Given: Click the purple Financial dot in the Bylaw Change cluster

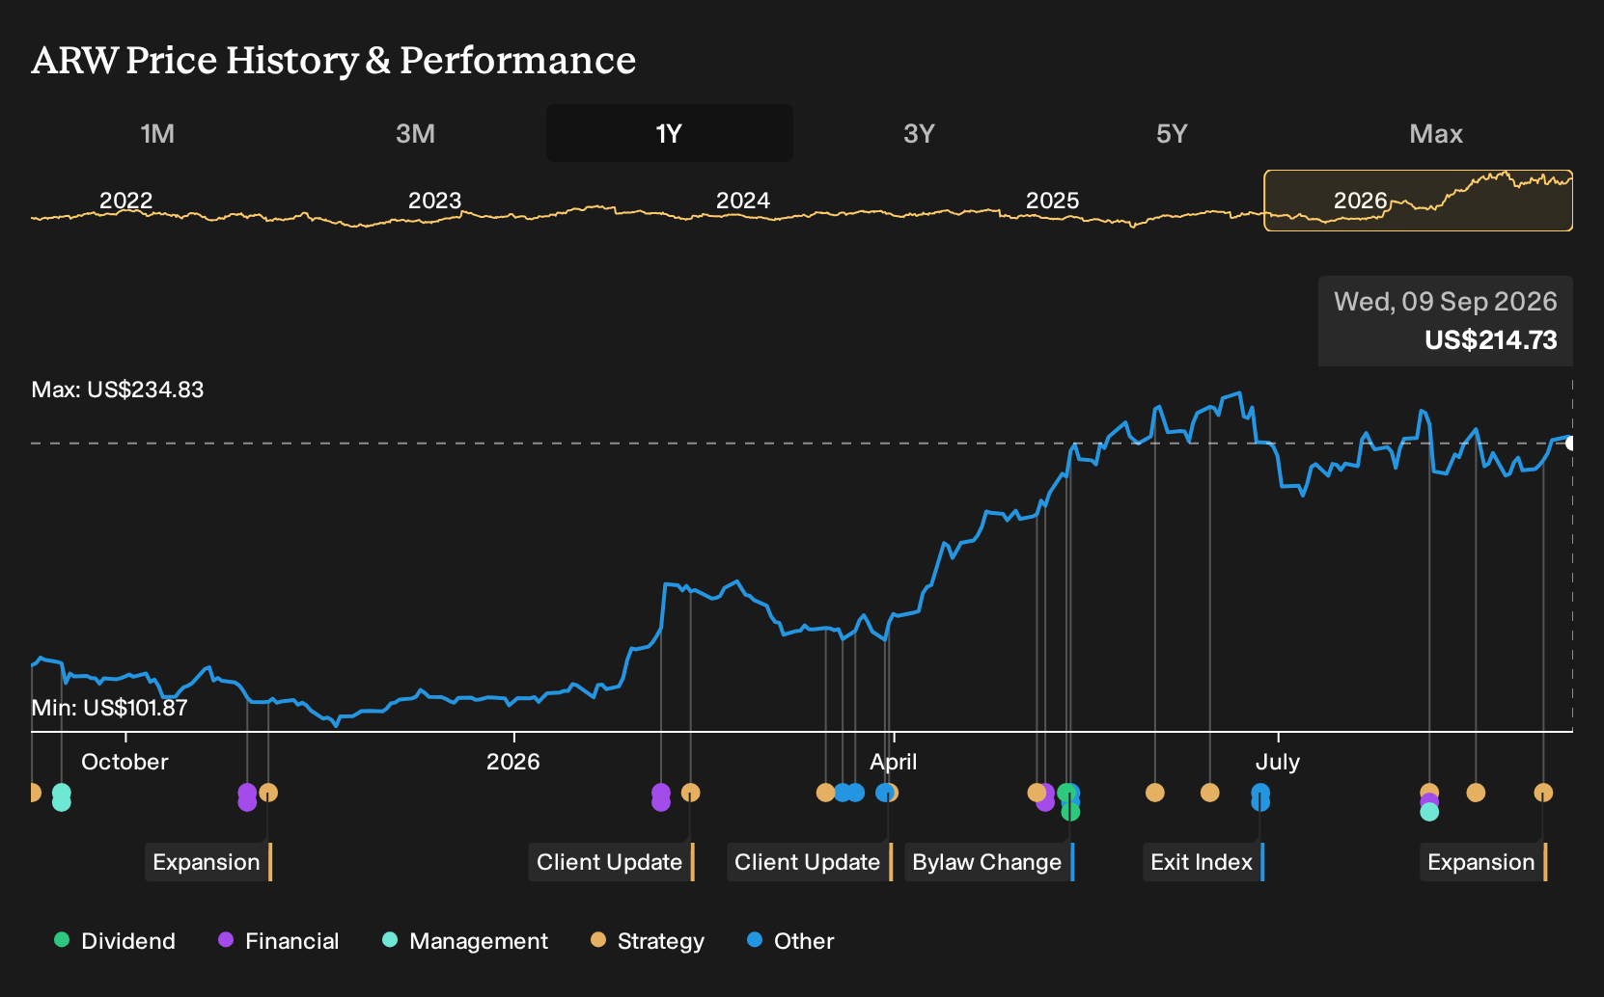Looking at the screenshot, I should tap(1045, 801).
